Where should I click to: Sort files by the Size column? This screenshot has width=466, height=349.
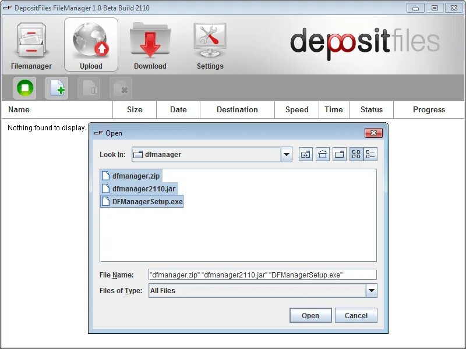pos(135,109)
